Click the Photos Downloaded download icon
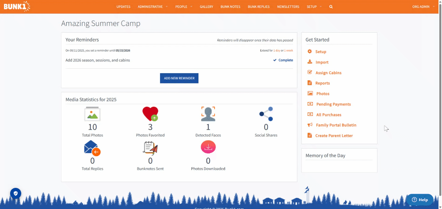Viewport: 442px width, 209px height. tap(208, 147)
